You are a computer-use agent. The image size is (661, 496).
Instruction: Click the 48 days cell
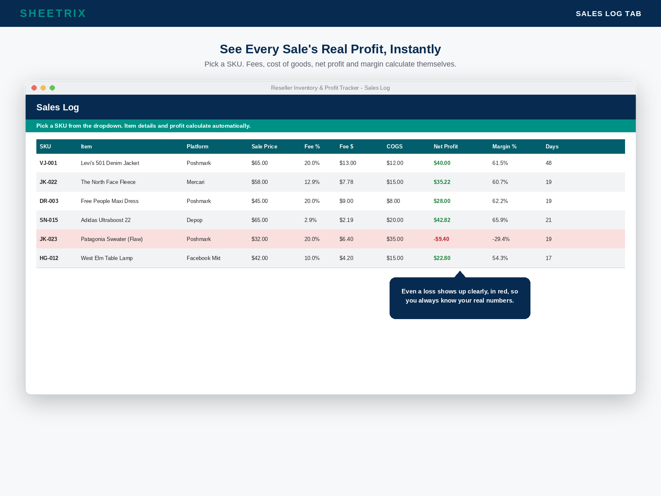[549, 163]
